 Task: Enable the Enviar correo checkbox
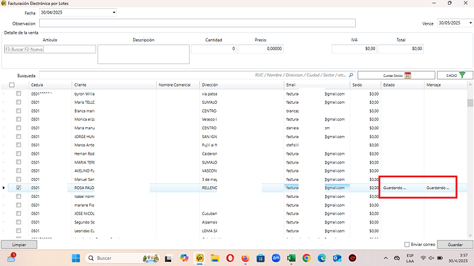pos(407,245)
